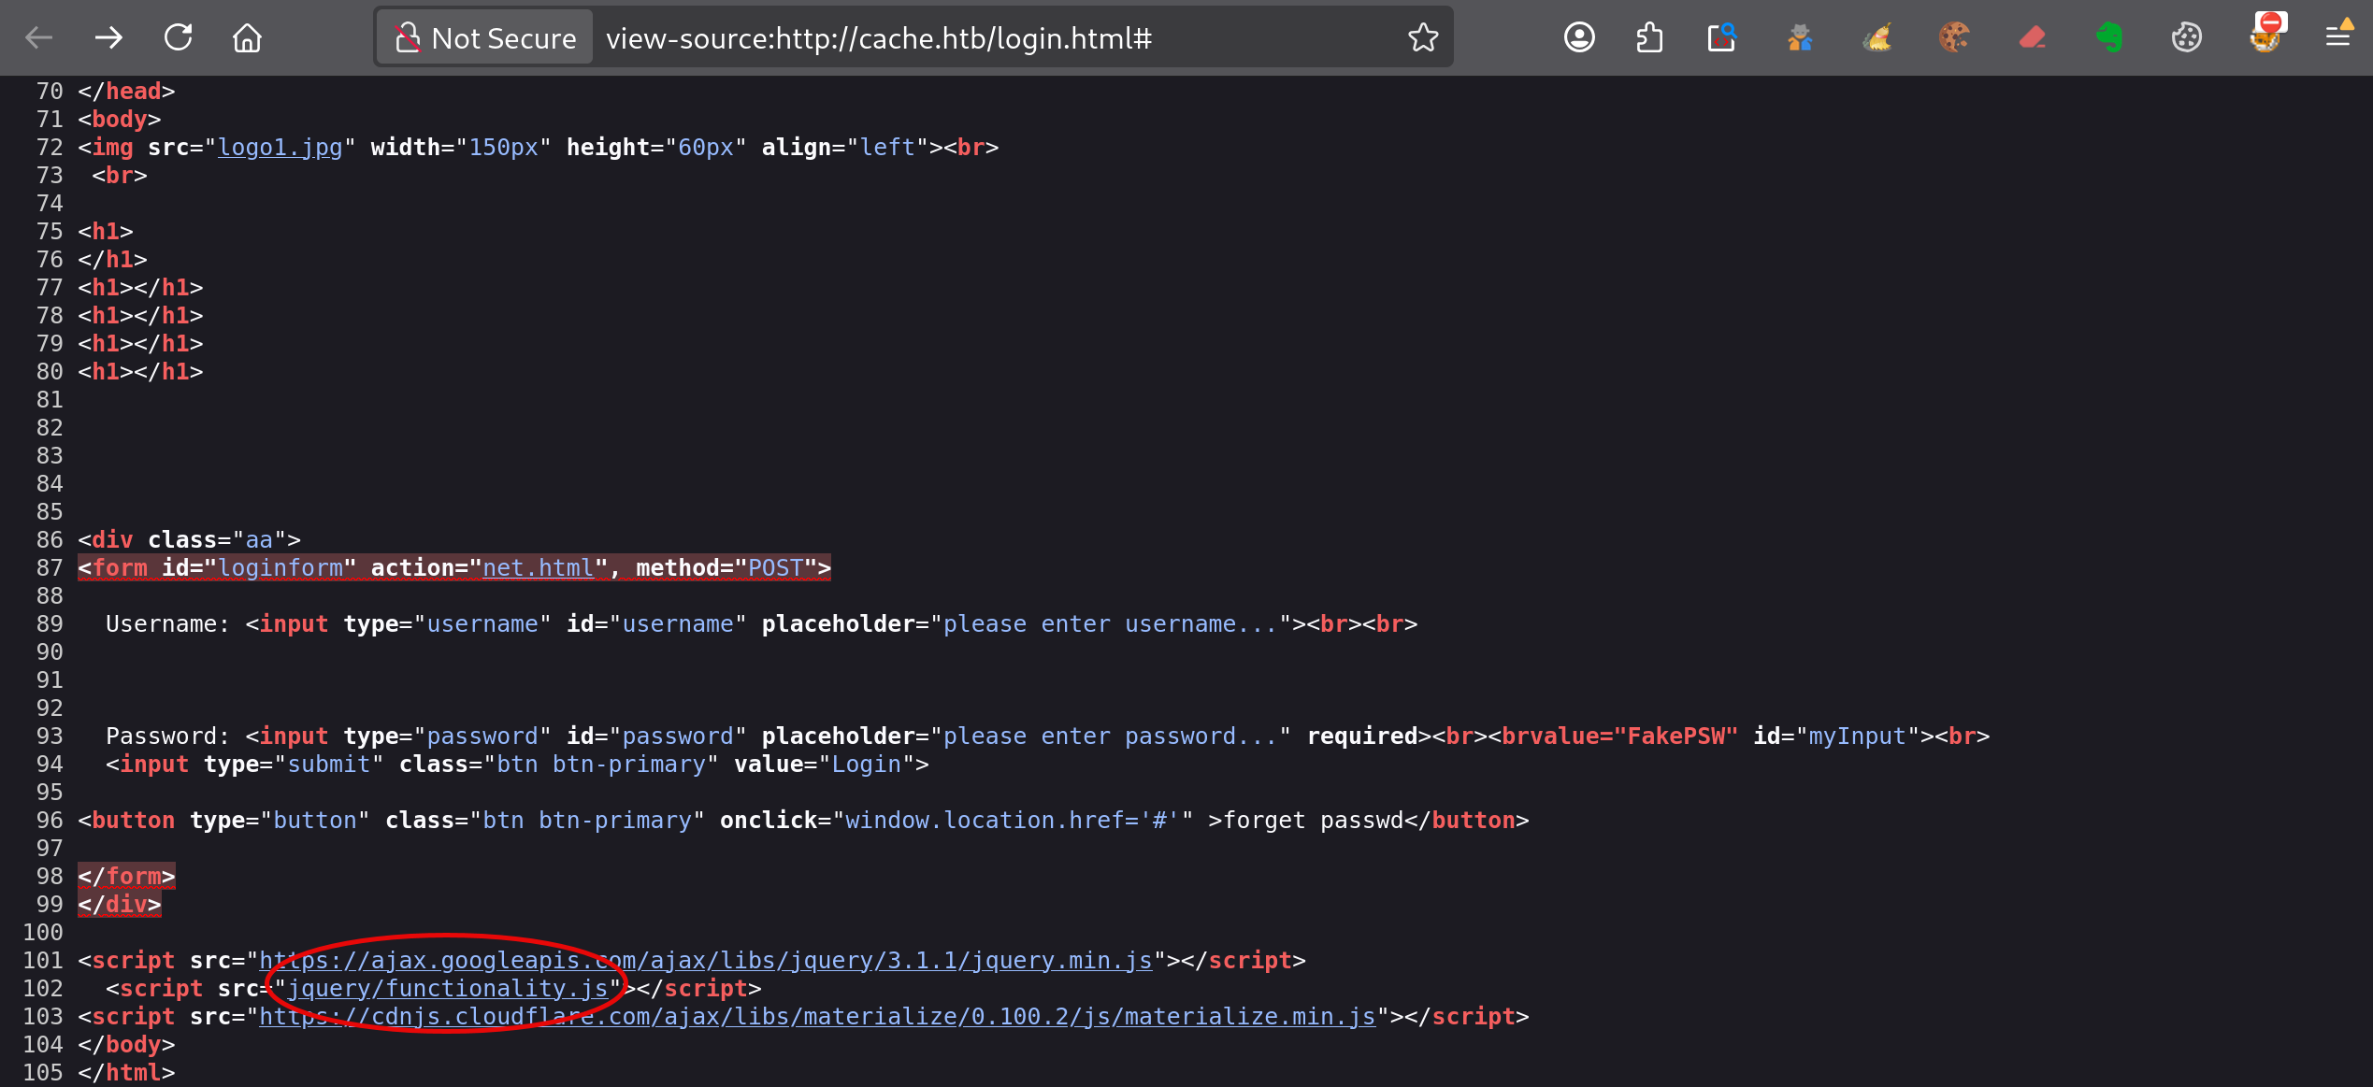
Task: Open the brown cookie extension icon
Action: pos(1954,38)
